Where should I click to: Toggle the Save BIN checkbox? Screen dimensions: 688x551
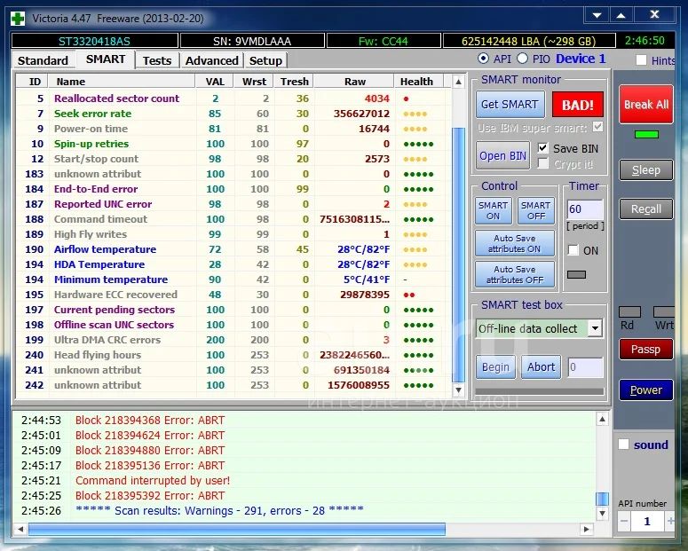pyautogui.click(x=544, y=148)
